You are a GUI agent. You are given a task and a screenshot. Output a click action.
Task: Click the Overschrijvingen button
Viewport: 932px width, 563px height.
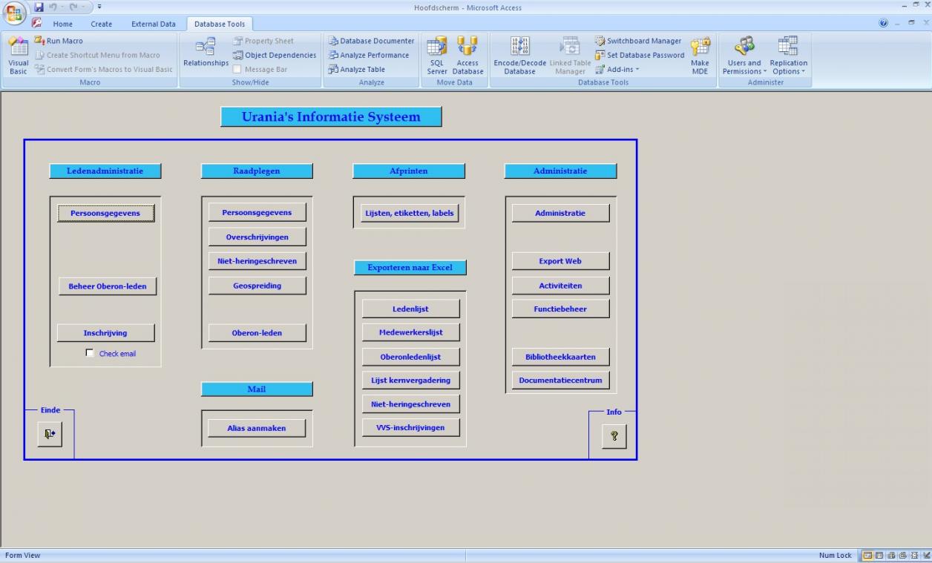pos(257,237)
